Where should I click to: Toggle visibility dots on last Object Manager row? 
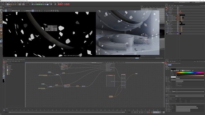[178, 34]
